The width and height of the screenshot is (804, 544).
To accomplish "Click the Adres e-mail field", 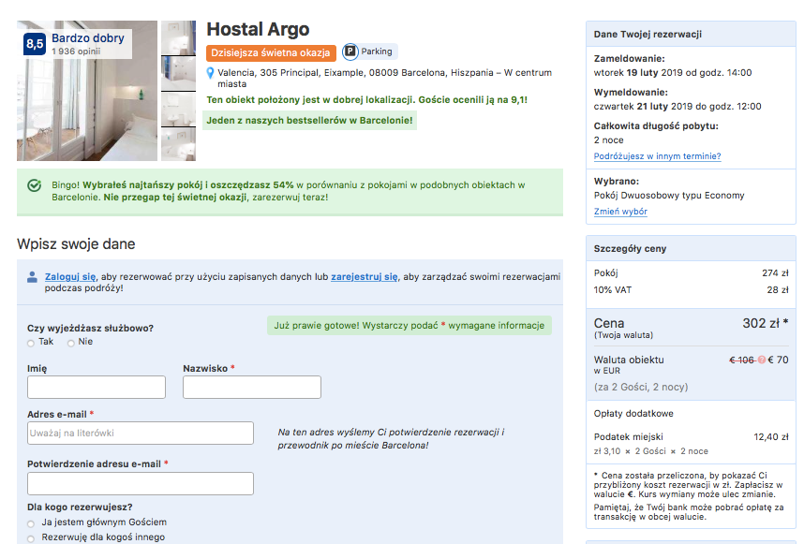I will (141, 433).
